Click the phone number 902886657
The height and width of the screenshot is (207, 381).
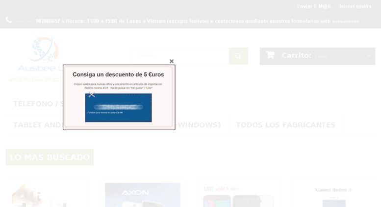[x=48, y=21]
